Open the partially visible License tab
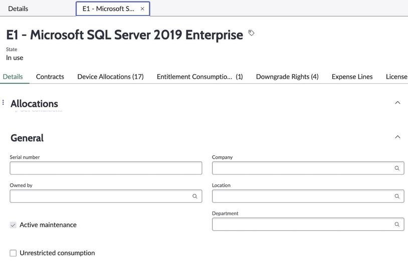Screen dimensions: 408x269 click(396, 77)
